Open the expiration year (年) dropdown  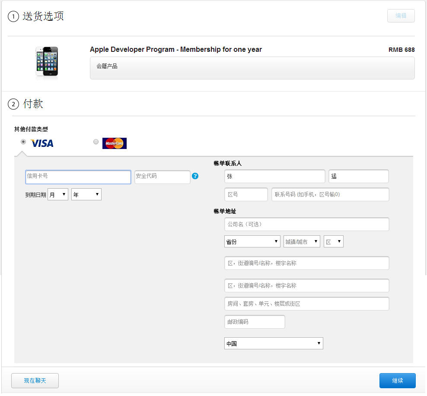(x=86, y=195)
